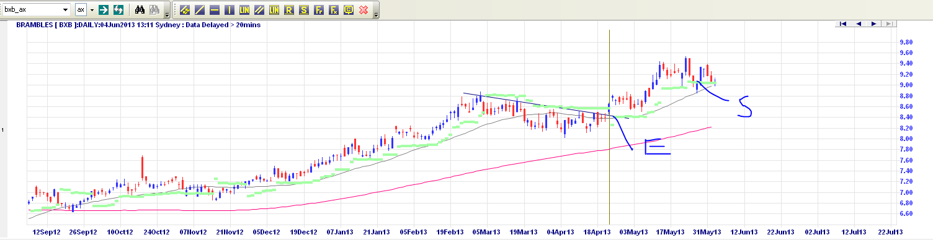933x240 pixels.
Task: Select the parallel lines channel tool
Action: pos(259,10)
